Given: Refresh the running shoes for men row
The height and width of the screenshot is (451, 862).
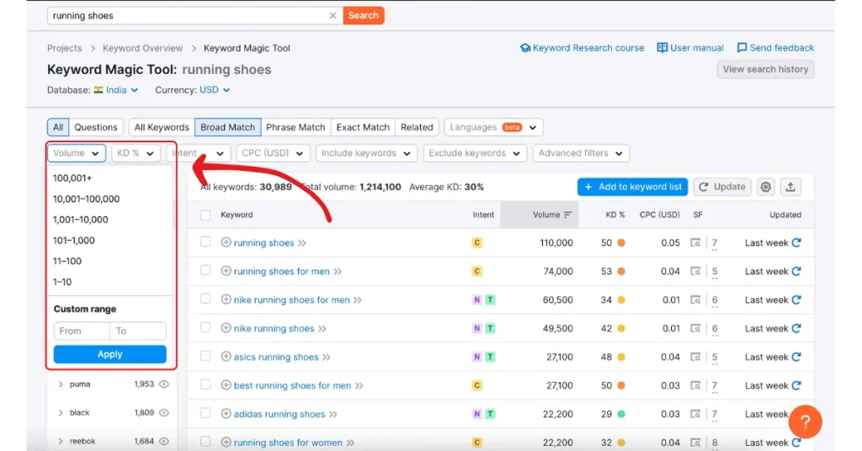Looking at the screenshot, I should [x=796, y=271].
